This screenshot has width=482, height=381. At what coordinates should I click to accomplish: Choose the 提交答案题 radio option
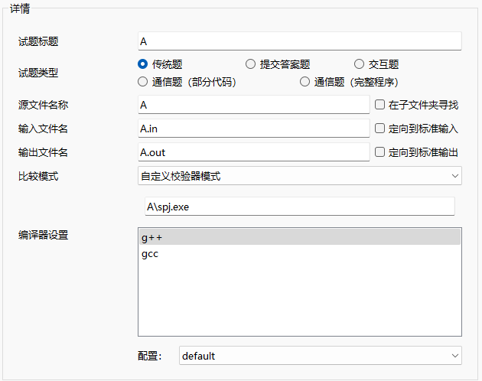[x=250, y=64]
